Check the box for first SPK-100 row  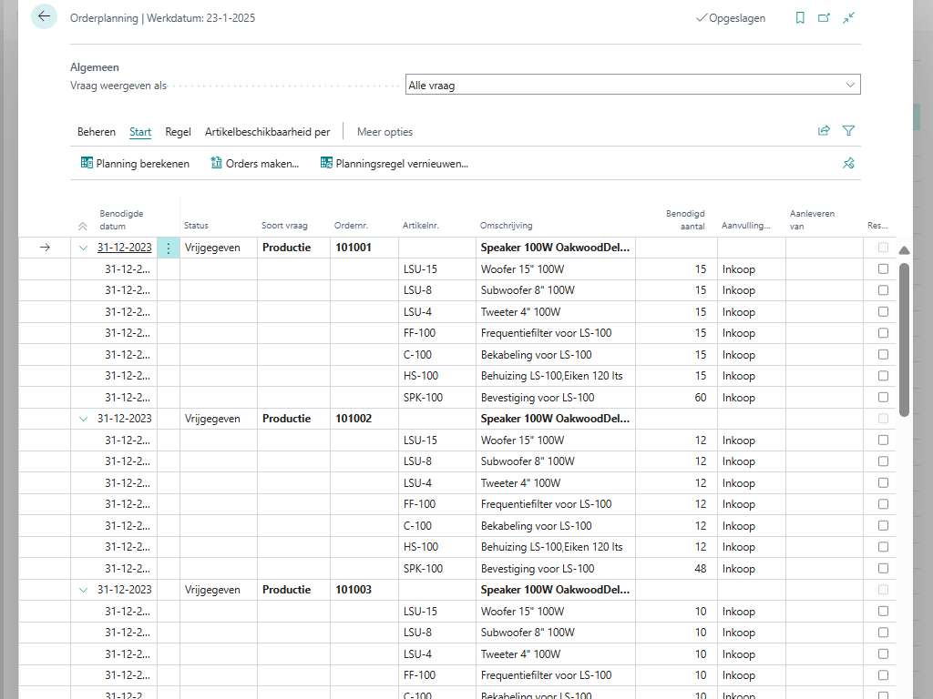883,398
